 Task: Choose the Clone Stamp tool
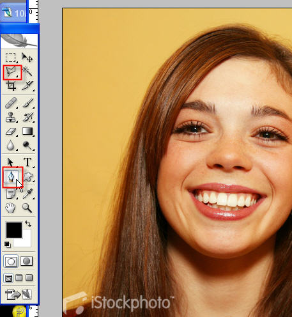coord(11,117)
